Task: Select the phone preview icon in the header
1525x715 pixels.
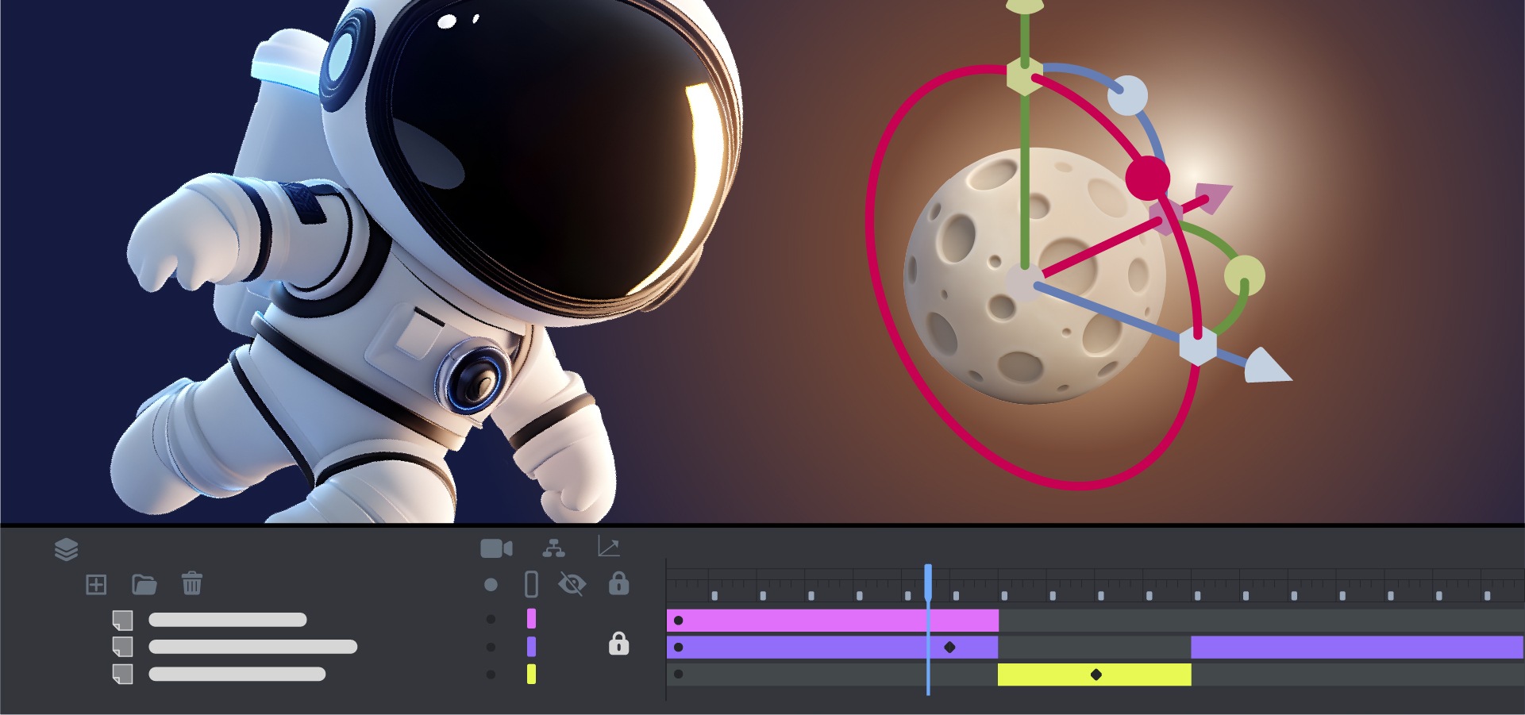Action: click(531, 584)
